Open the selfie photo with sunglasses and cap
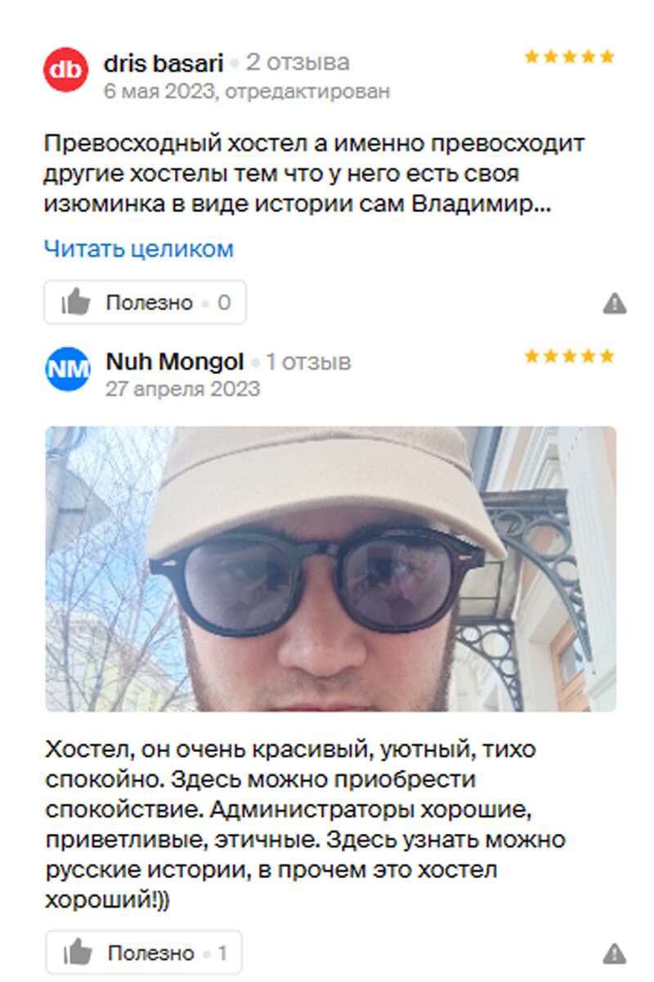The width and height of the screenshot is (654, 982). tap(330, 569)
